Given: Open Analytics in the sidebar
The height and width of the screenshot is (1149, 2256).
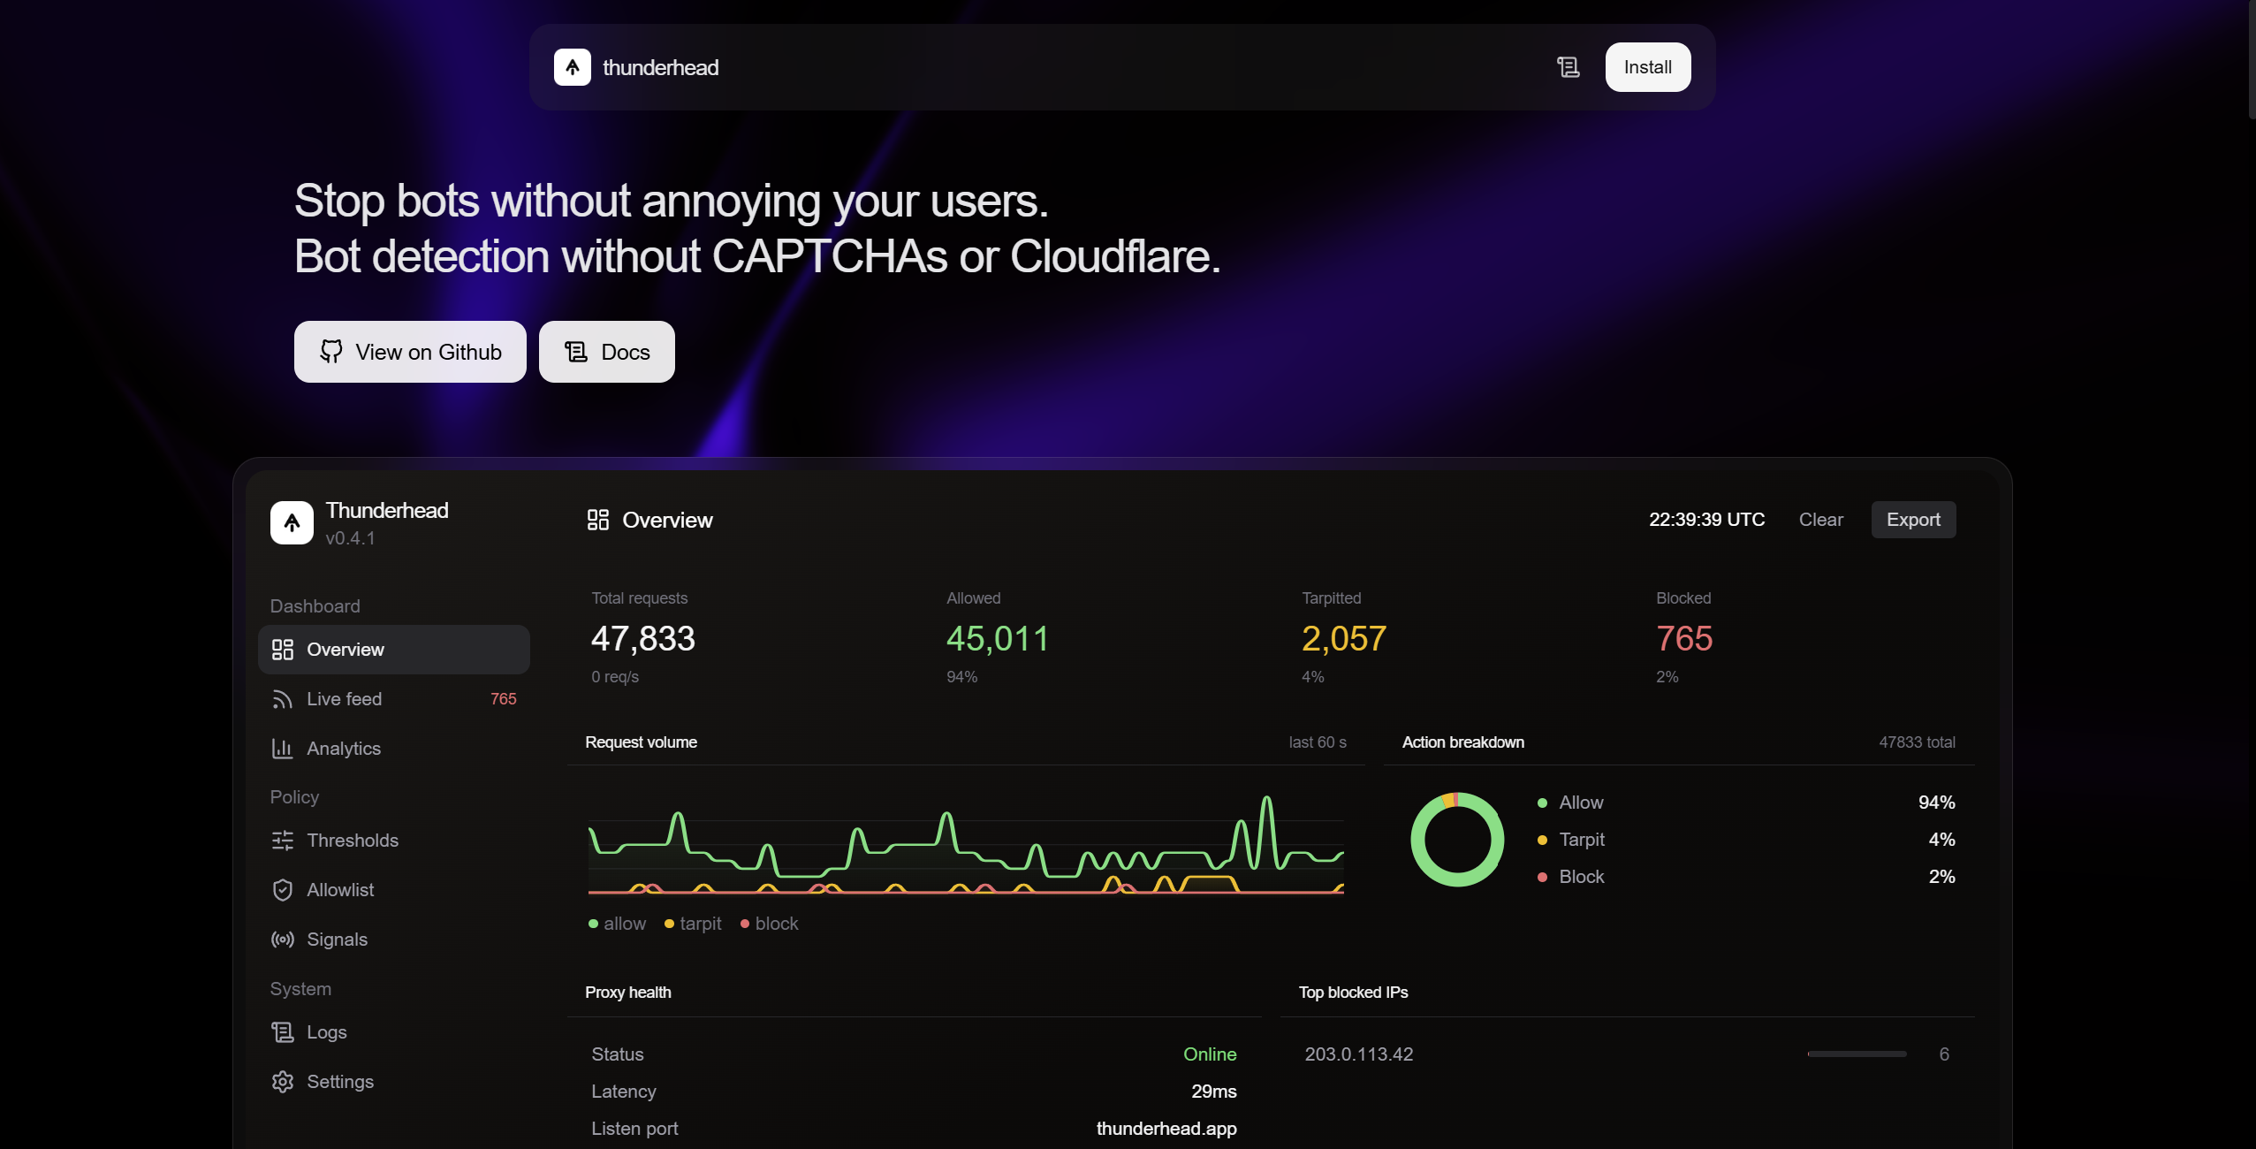Looking at the screenshot, I should click(x=394, y=749).
